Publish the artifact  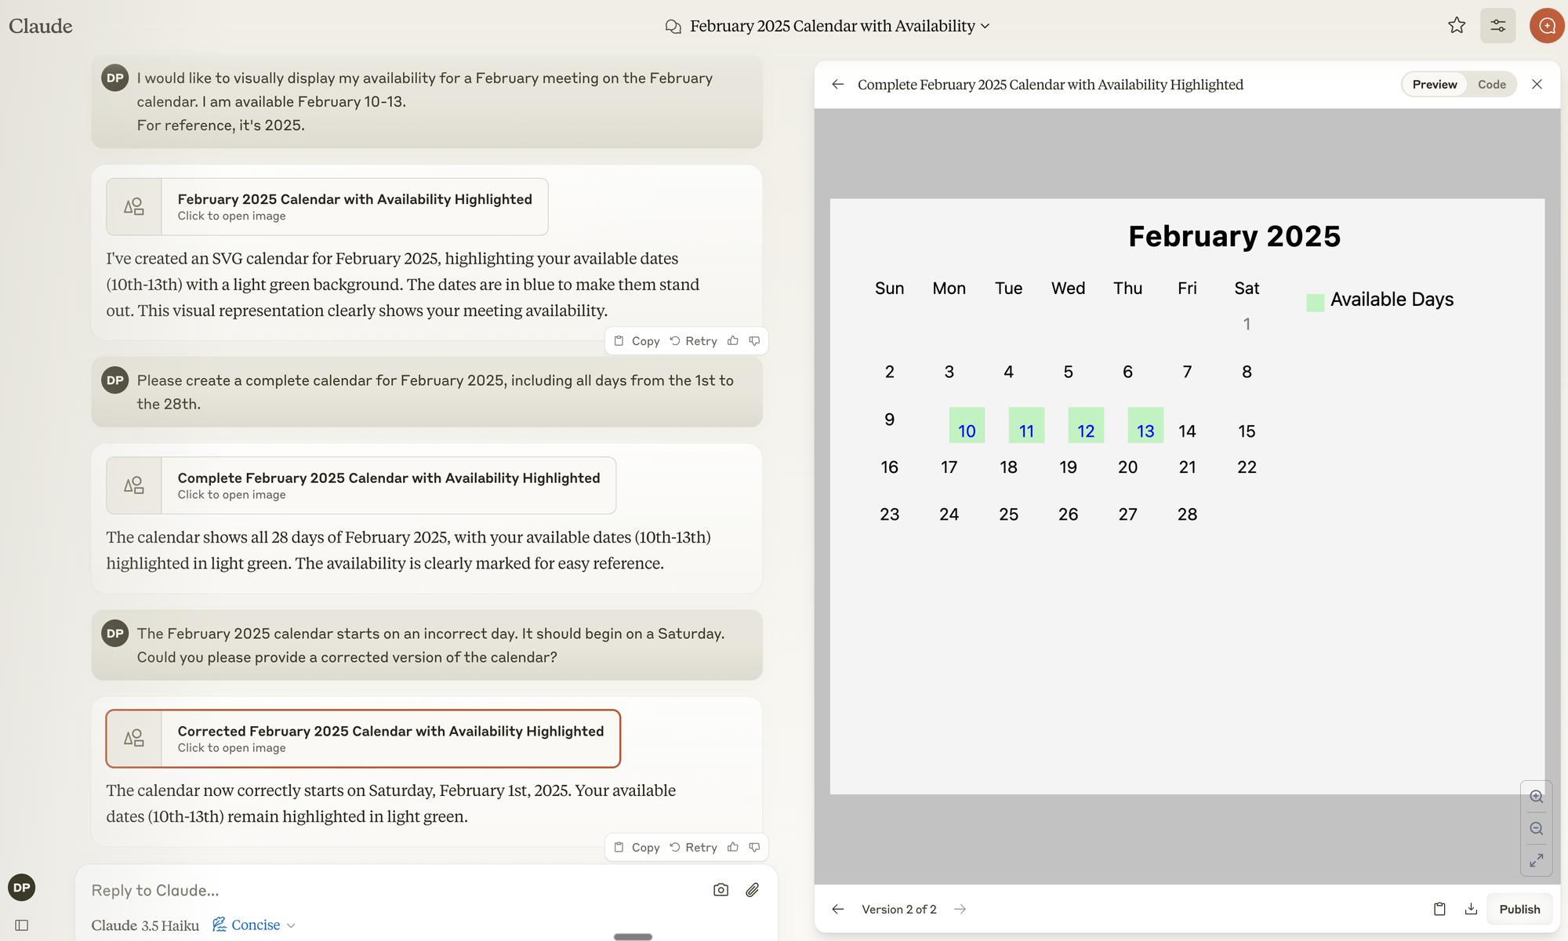(1519, 909)
